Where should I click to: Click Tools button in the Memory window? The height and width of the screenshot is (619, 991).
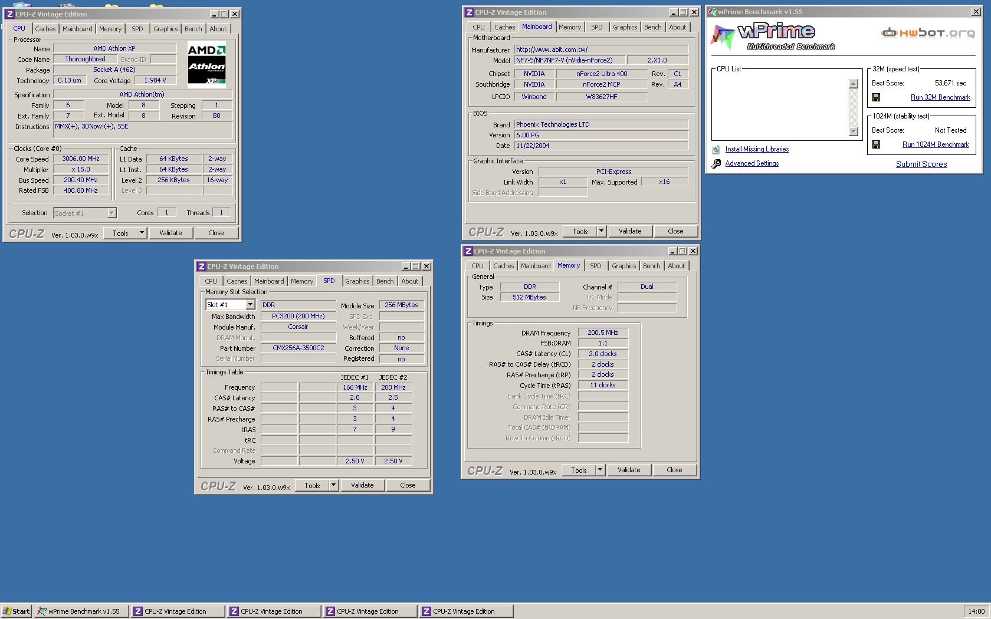coord(579,470)
